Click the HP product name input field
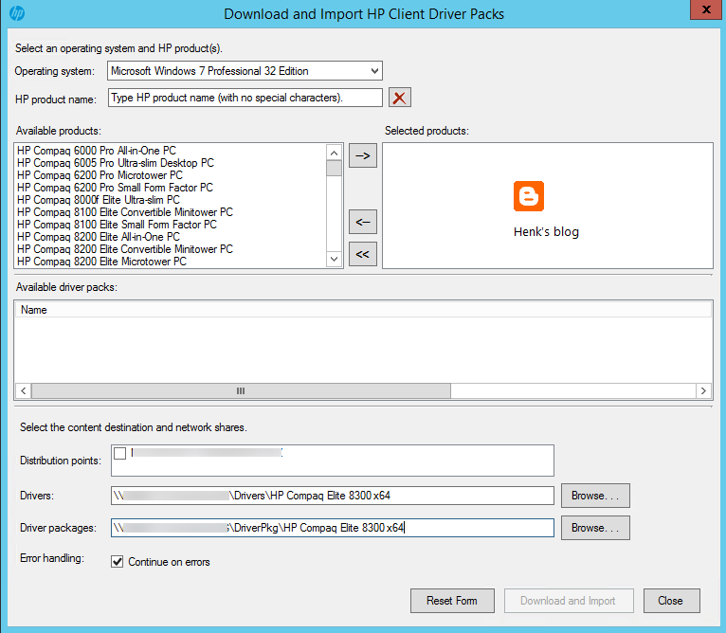 click(x=245, y=98)
